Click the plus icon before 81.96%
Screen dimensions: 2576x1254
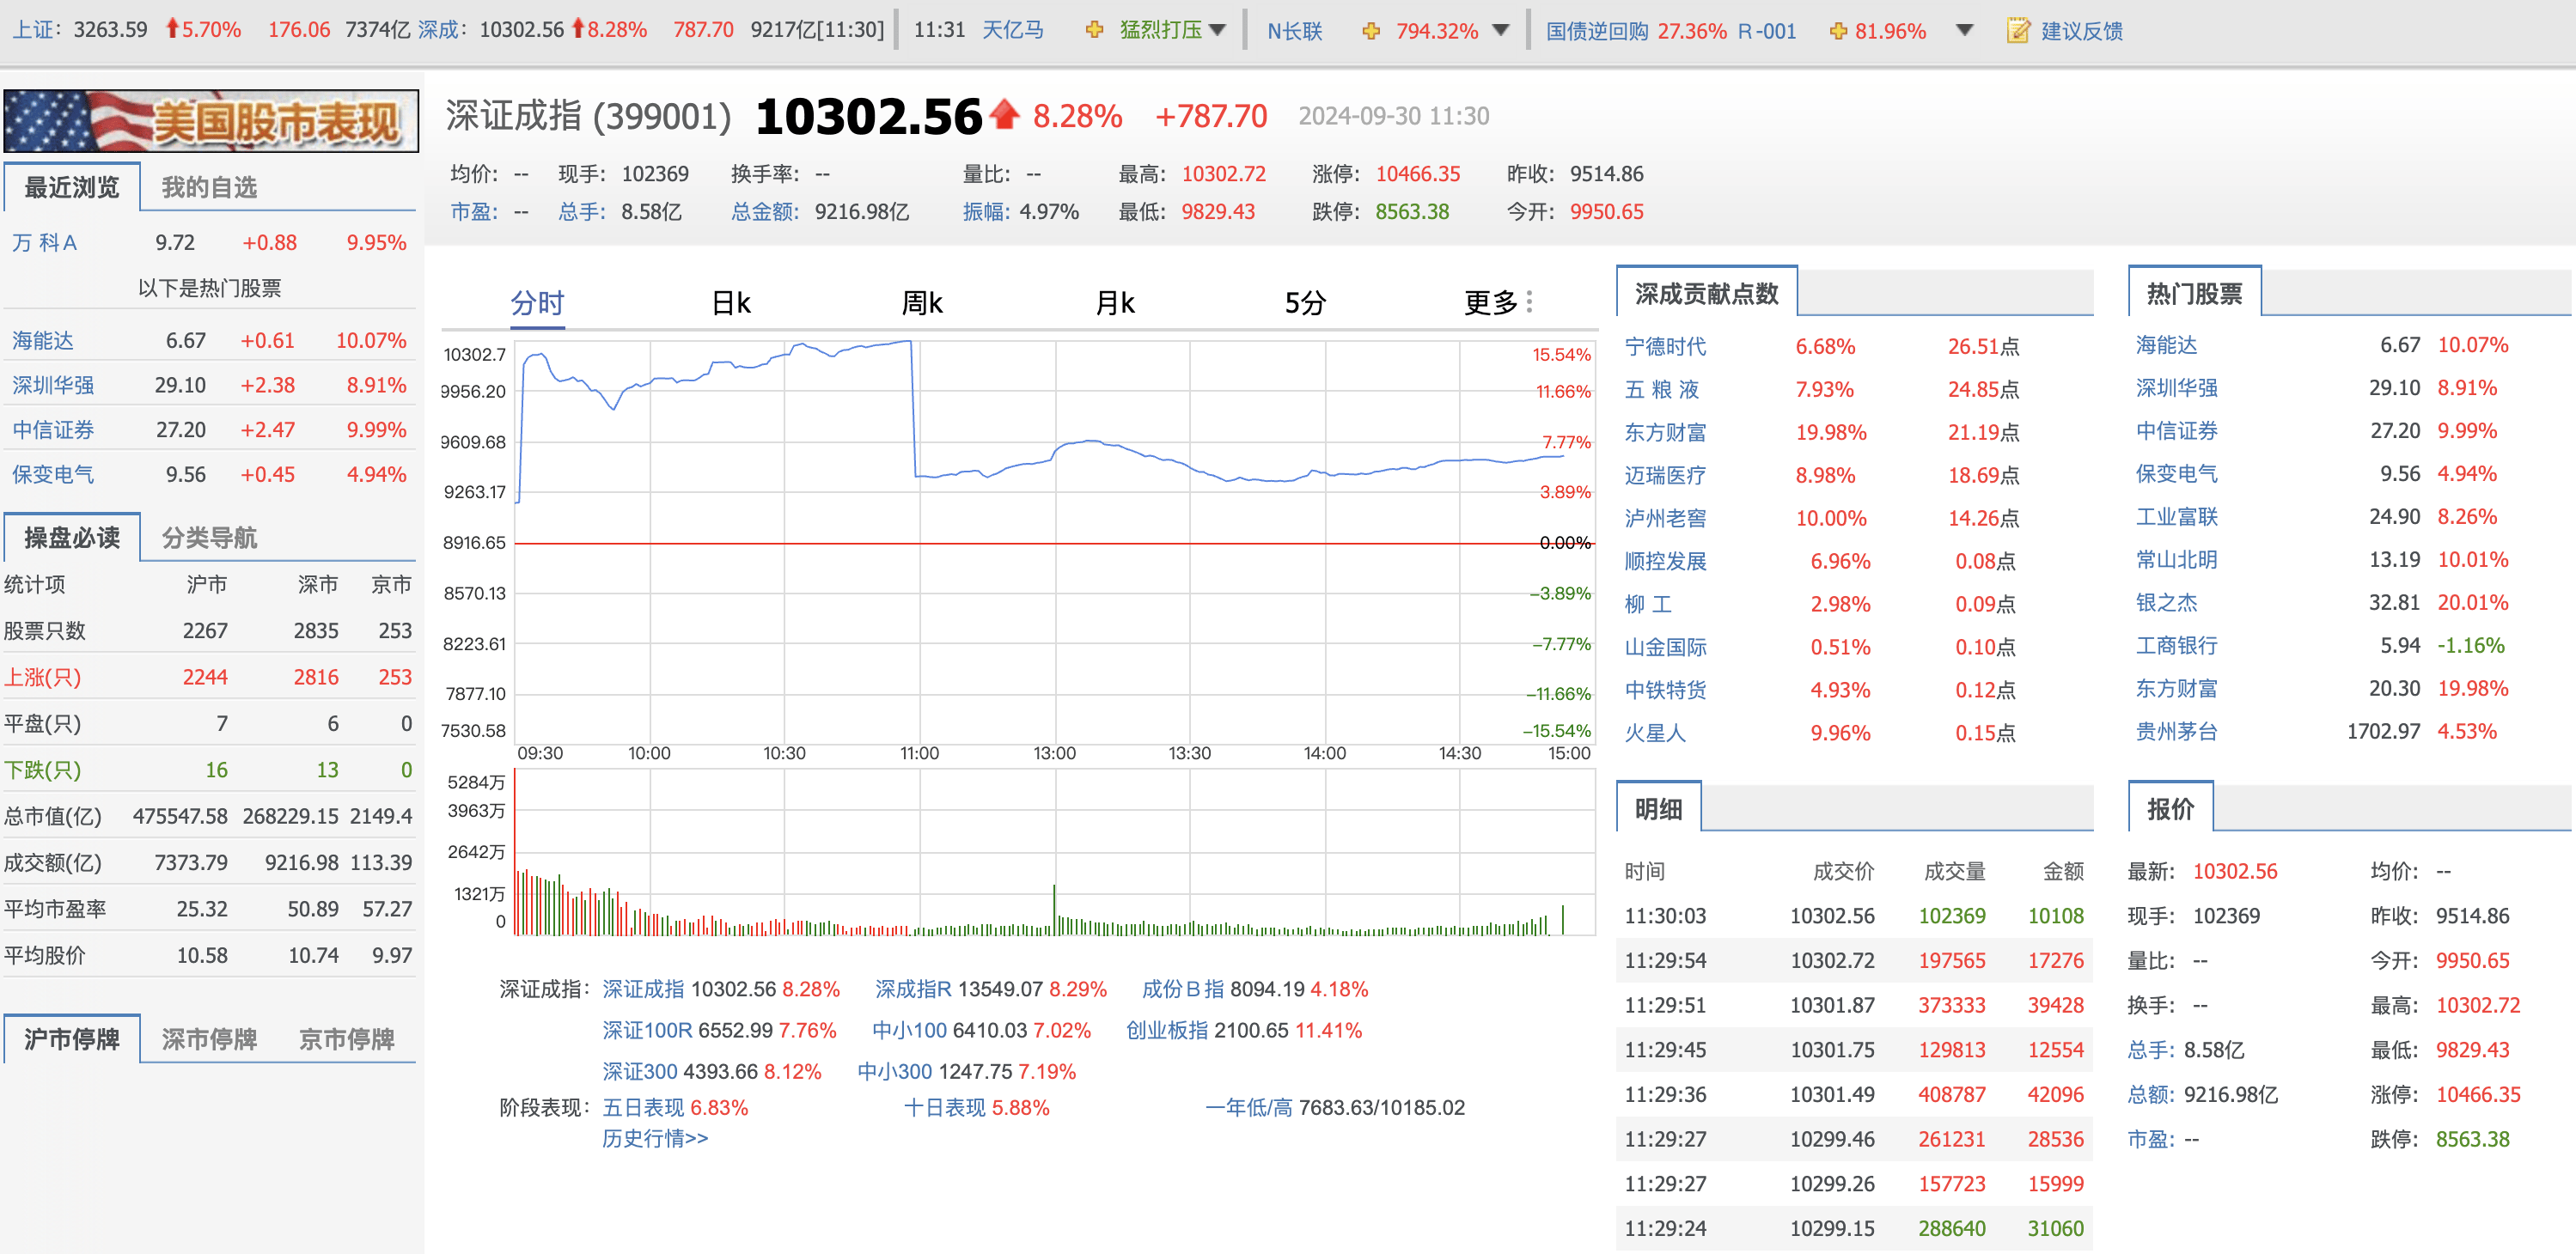point(1838,31)
